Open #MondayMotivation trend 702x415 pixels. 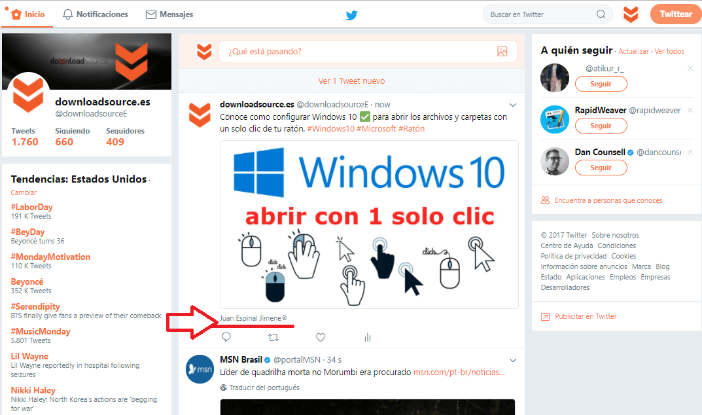[x=50, y=257]
